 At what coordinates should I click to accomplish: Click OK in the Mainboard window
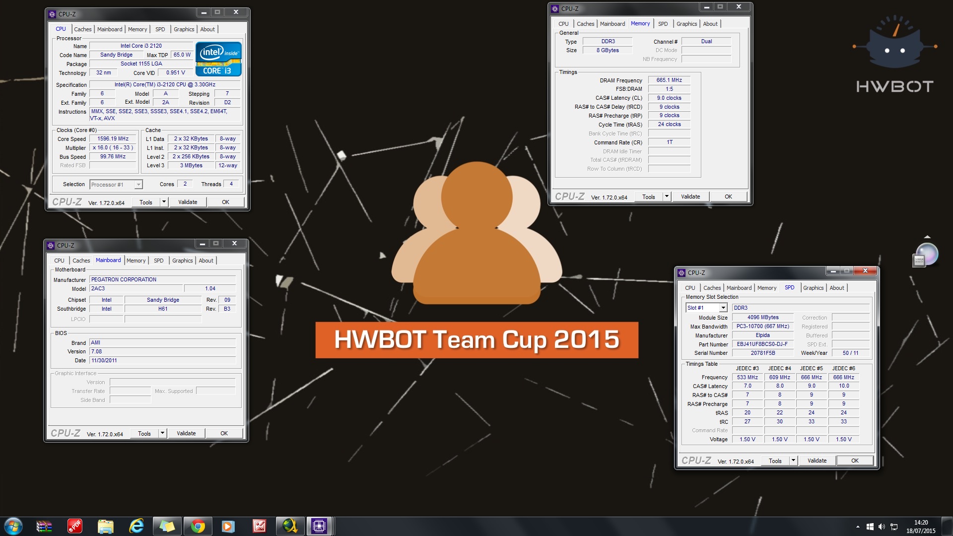pyautogui.click(x=224, y=433)
